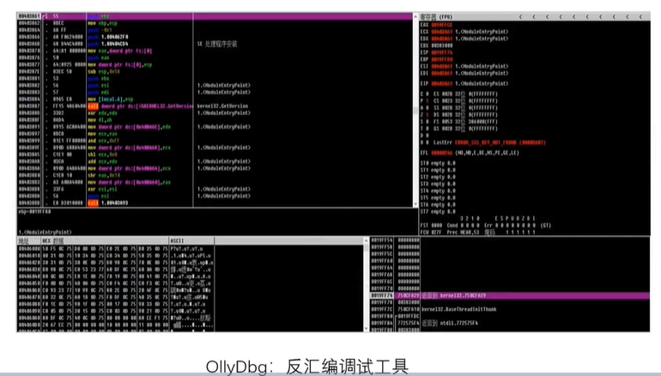
Task: Click the LastErr error value
Action: pyautogui.click(x=500, y=143)
